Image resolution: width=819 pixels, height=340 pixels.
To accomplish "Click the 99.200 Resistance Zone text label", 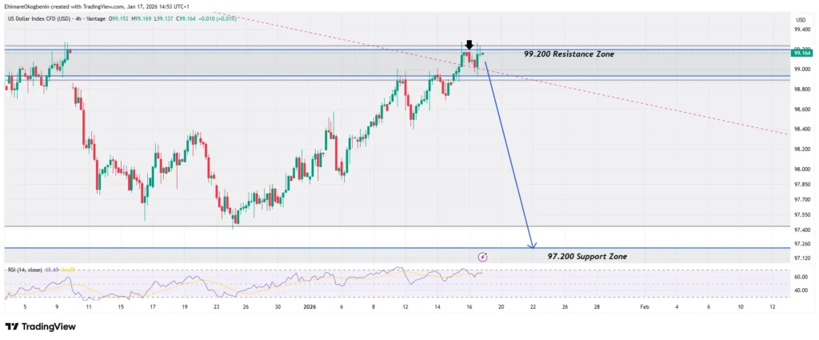I will pyautogui.click(x=569, y=54).
